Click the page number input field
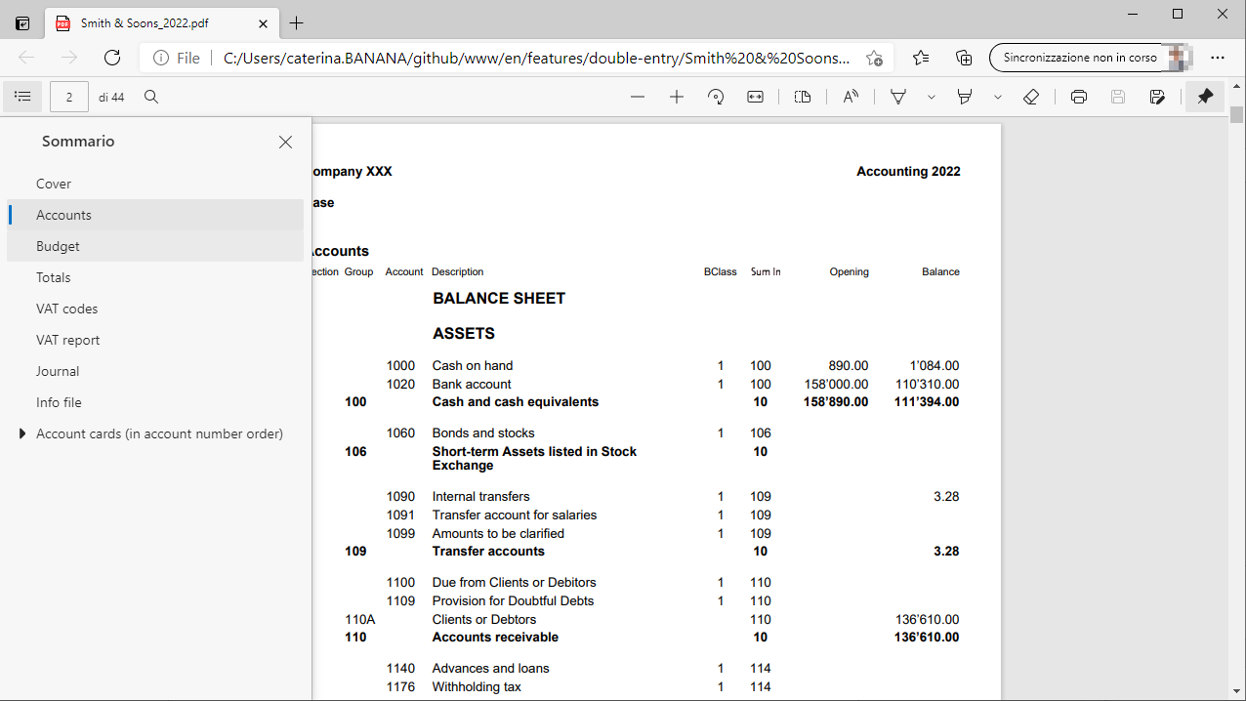The width and height of the screenshot is (1246, 701). [69, 97]
